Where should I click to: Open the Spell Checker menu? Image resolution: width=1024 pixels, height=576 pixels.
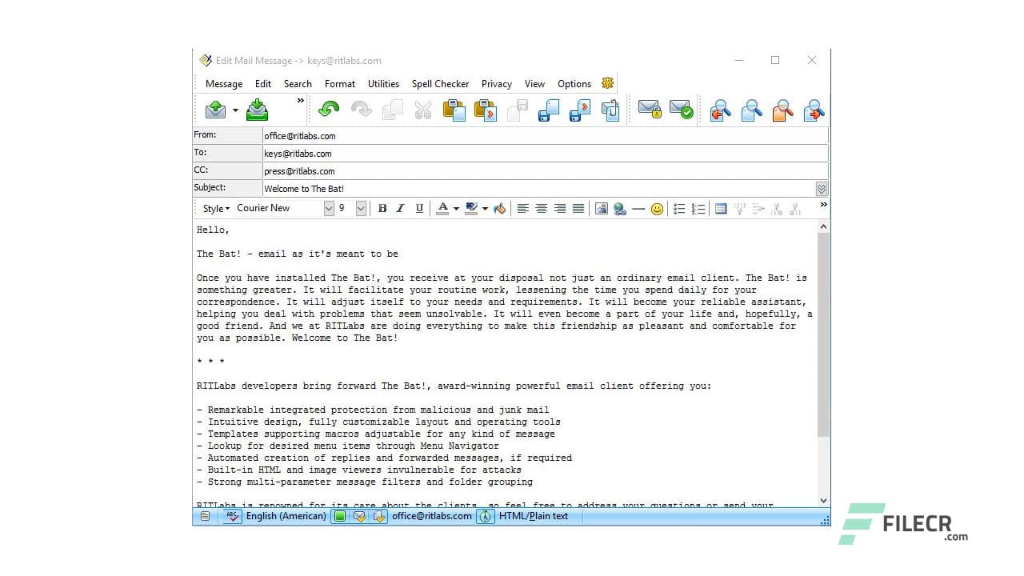pos(441,83)
